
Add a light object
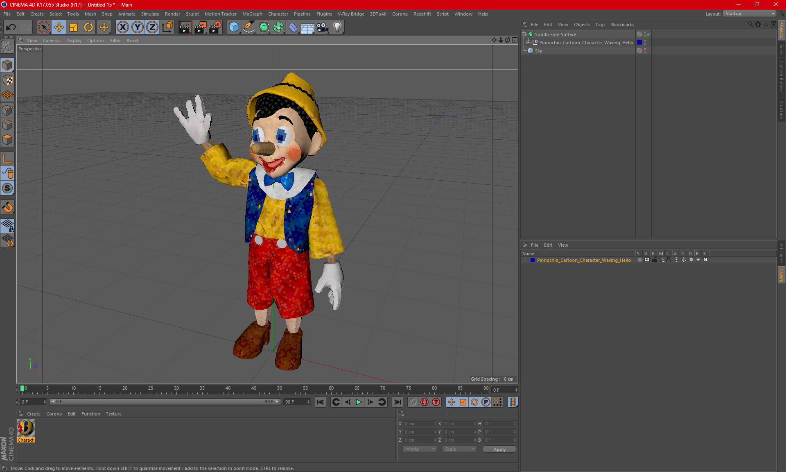(337, 27)
